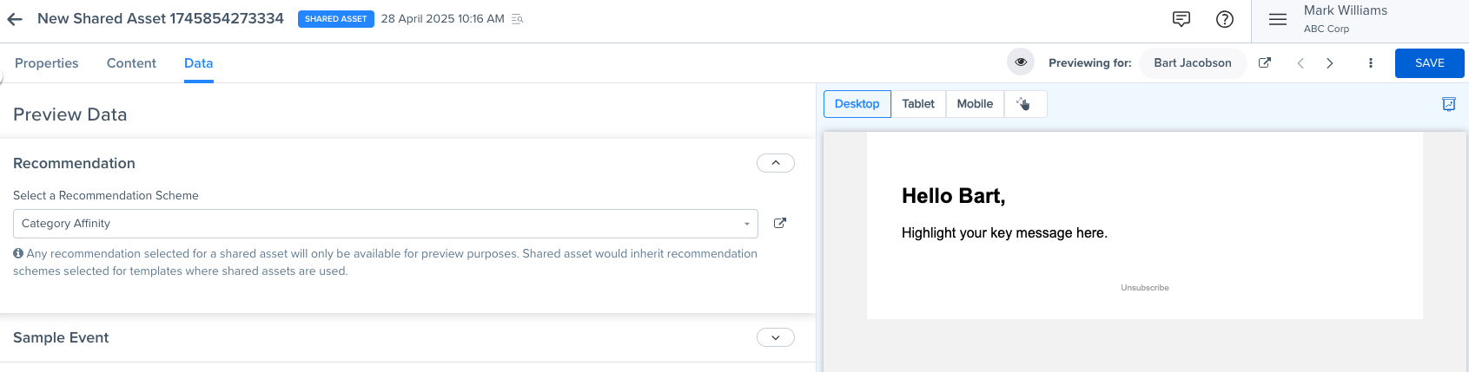This screenshot has height=372, width=1469.
Task: Toggle the preview eye icon
Action: click(x=1021, y=62)
